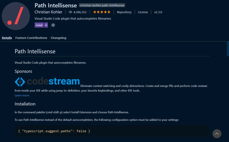
Task: Click the vertical scrollbar thumb
Action: [228, 49]
